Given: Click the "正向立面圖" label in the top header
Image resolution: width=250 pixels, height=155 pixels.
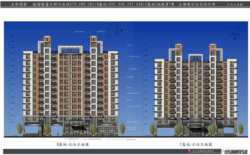Looking at the screenshot, I should 235,5.
